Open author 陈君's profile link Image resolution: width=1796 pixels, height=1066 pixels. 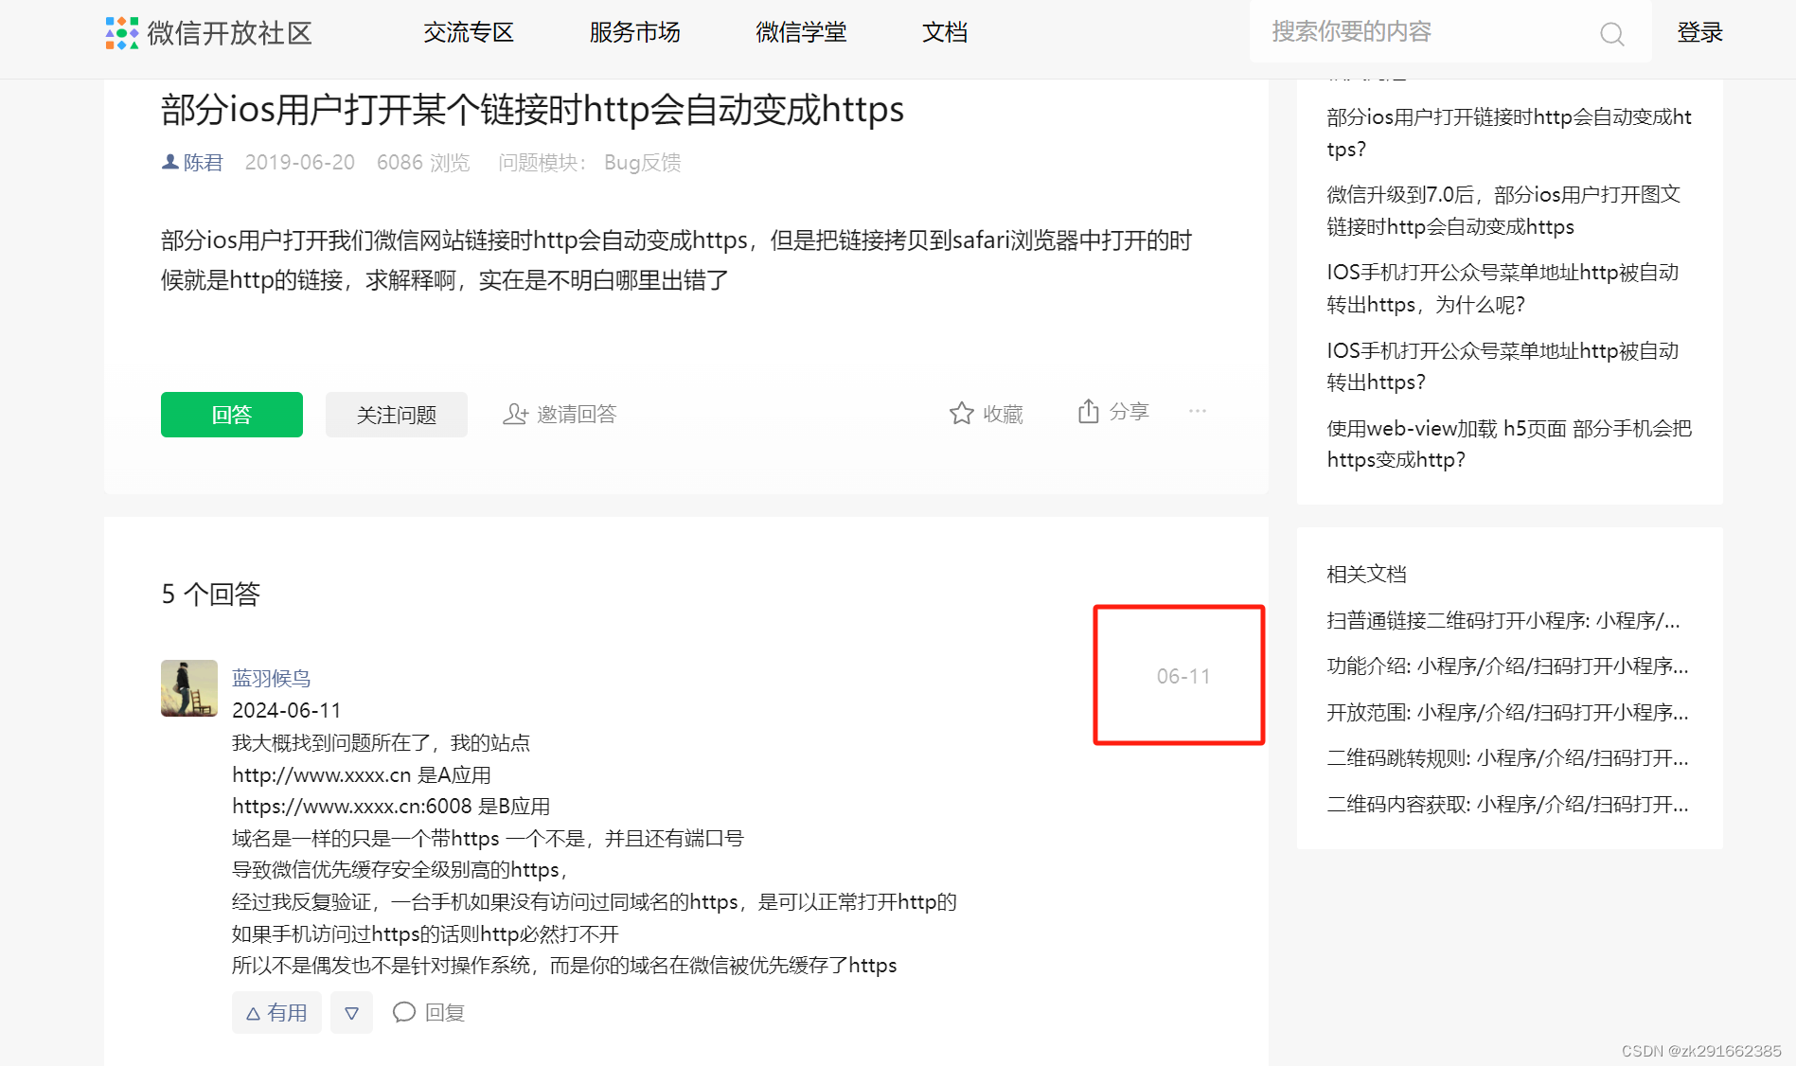click(x=203, y=163)
